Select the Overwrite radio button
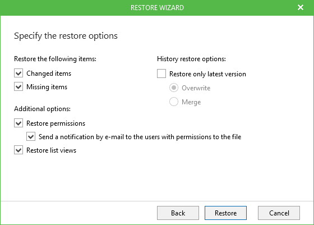The image size is (314, 225). [x=174, y=88]
